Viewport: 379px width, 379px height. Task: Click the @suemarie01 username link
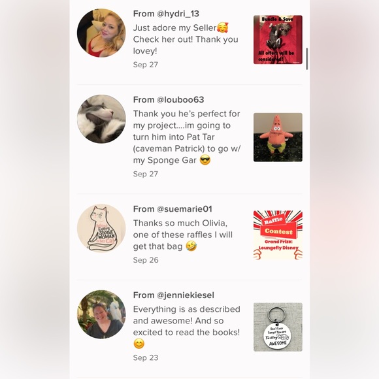coord(184,209)
